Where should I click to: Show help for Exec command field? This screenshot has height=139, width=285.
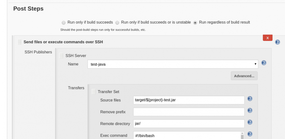(250, 134)
